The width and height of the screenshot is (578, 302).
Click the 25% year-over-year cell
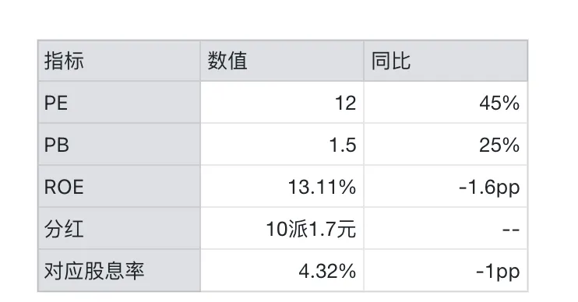pyautogui.click(x=446, y=144)
